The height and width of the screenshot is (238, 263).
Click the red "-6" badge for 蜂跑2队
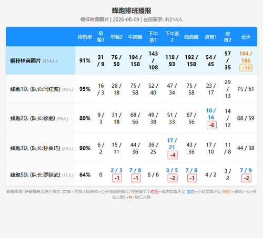tap(211, 125)
